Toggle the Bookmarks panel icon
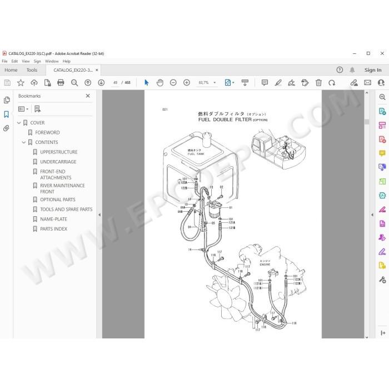Image resolution: width=389 pixels, height=389 pixels. coord(7,114)
